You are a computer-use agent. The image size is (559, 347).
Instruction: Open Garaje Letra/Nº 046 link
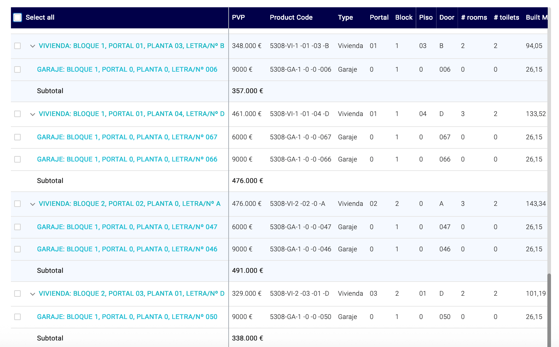pos(127,249)
